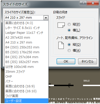
Task: Click the landscape slide orientation icon
Action: (61, 25)
